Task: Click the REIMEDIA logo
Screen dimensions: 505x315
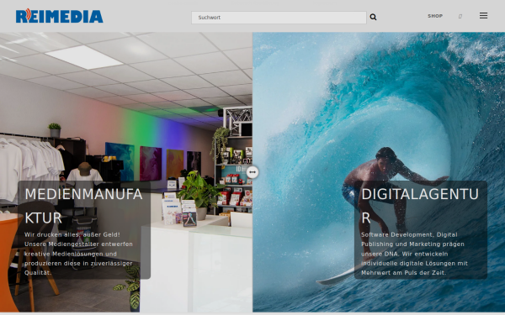Action: 59,16
